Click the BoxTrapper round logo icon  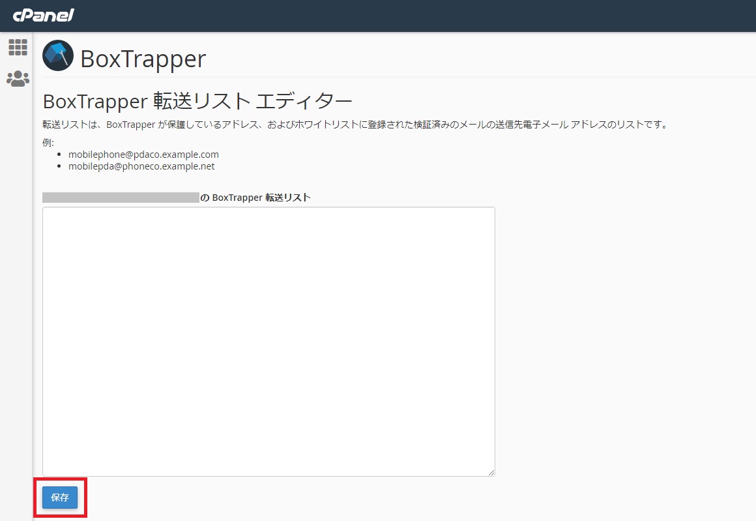click(58, 55)
